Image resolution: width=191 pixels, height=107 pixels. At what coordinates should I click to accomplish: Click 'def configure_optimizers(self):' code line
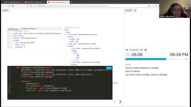[x=34, y=67]
